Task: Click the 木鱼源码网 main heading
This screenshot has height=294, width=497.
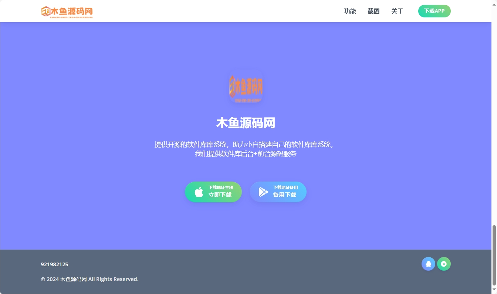Action: tap(246, 123)
